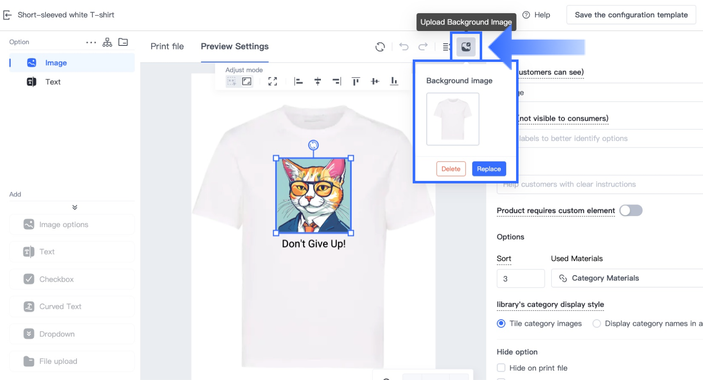Screen dimensions: 703x380
Task: Align element to bottom edge
Action: click(x=394, y=81)
